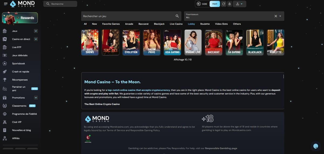Open the Asia Gaming lobby thumbnail

pyautogui.click(x=172, y=42)
